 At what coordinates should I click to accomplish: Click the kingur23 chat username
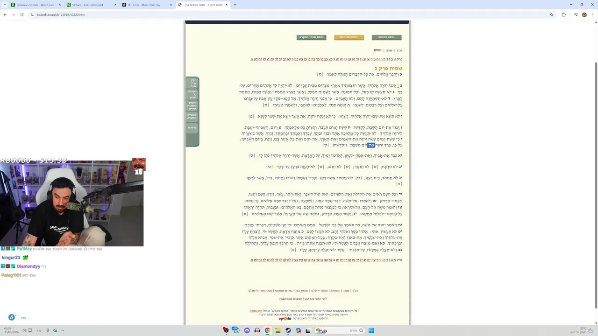coord(11,258)
